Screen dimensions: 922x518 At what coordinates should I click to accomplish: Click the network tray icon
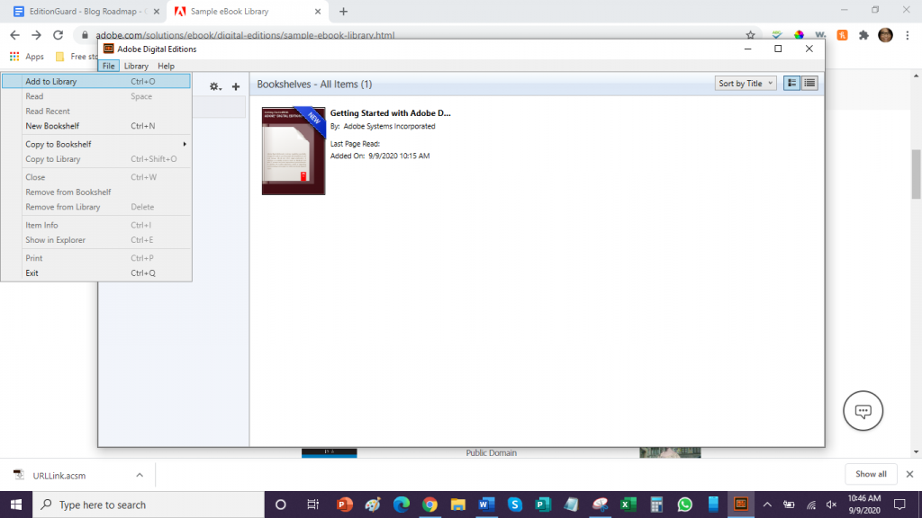(x=811, y=505)
